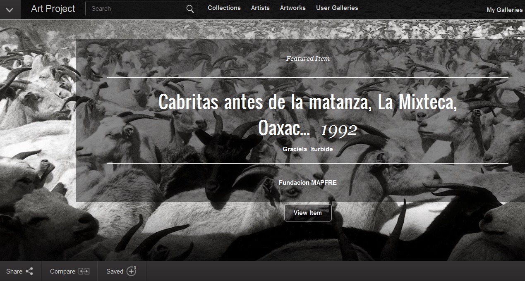Click the 1992 year next to title
The width and height of the screenshot is (525, 281).
[338, 130]
